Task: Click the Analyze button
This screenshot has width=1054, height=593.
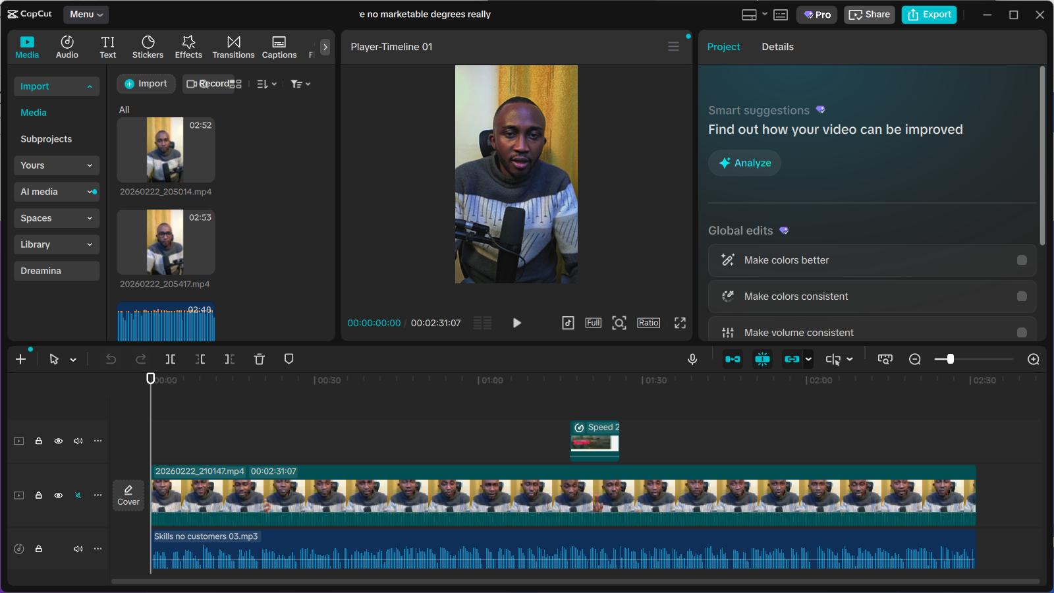Action: pyautogui.click(x=745, y=163)
